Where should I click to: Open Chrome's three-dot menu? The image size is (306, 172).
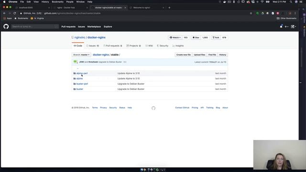(295, 13)
